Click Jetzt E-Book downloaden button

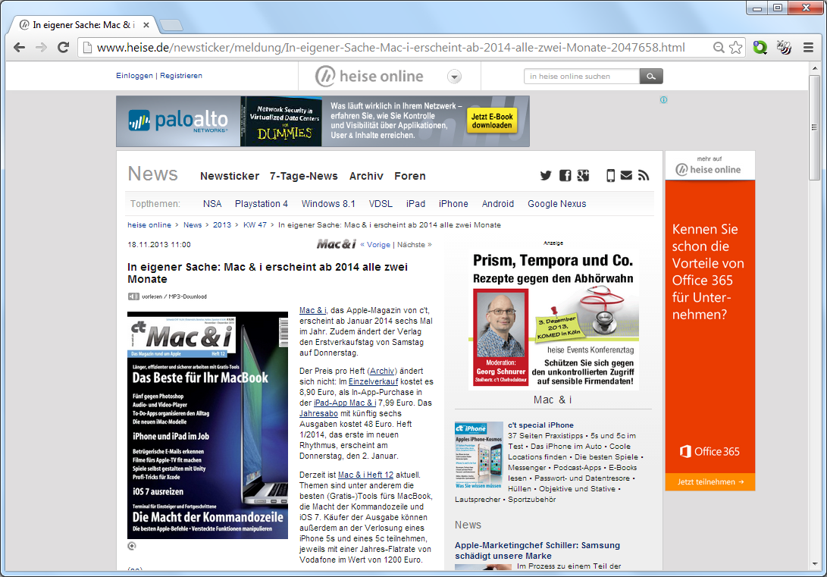coord(491,121)
